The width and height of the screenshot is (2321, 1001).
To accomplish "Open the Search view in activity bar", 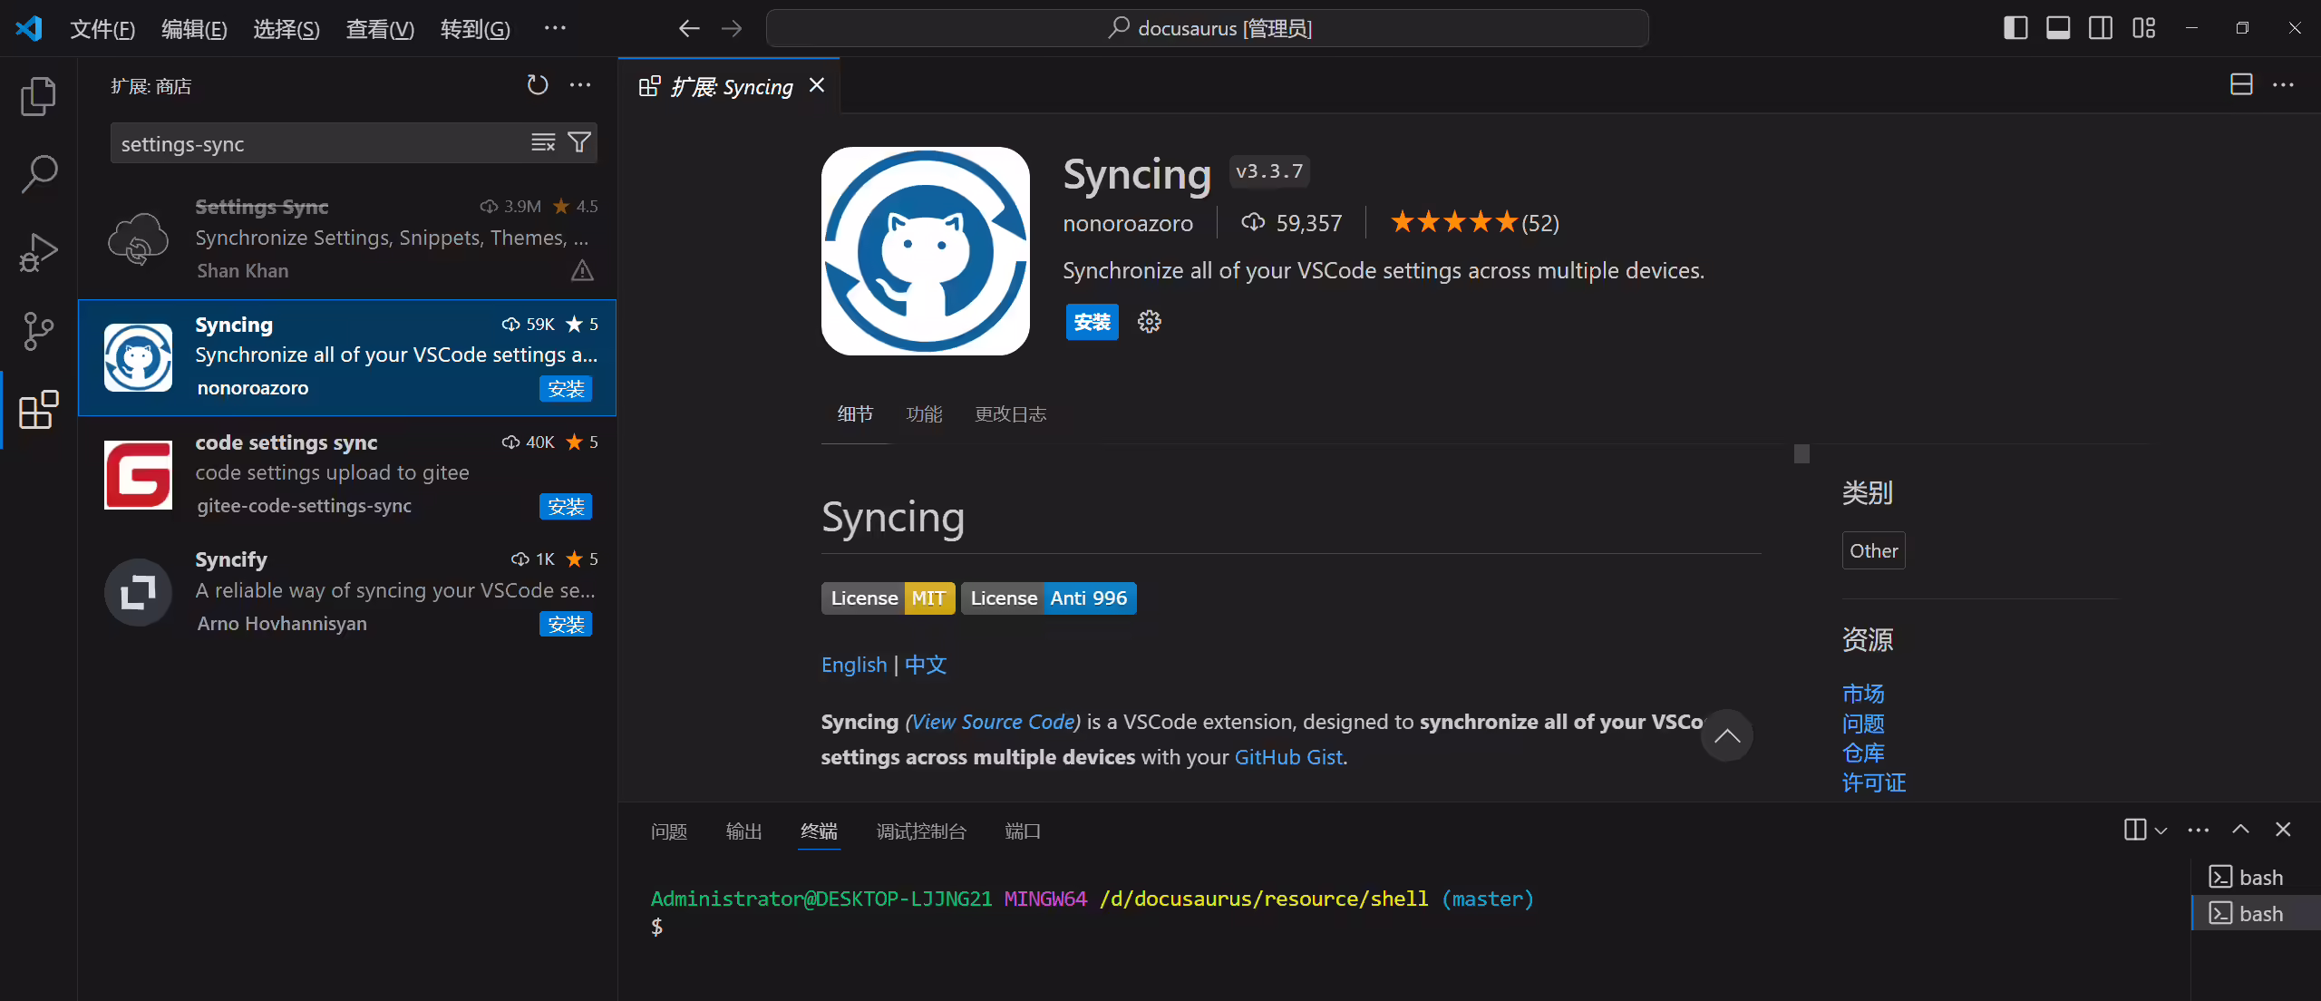I will [x=38, y=173].
